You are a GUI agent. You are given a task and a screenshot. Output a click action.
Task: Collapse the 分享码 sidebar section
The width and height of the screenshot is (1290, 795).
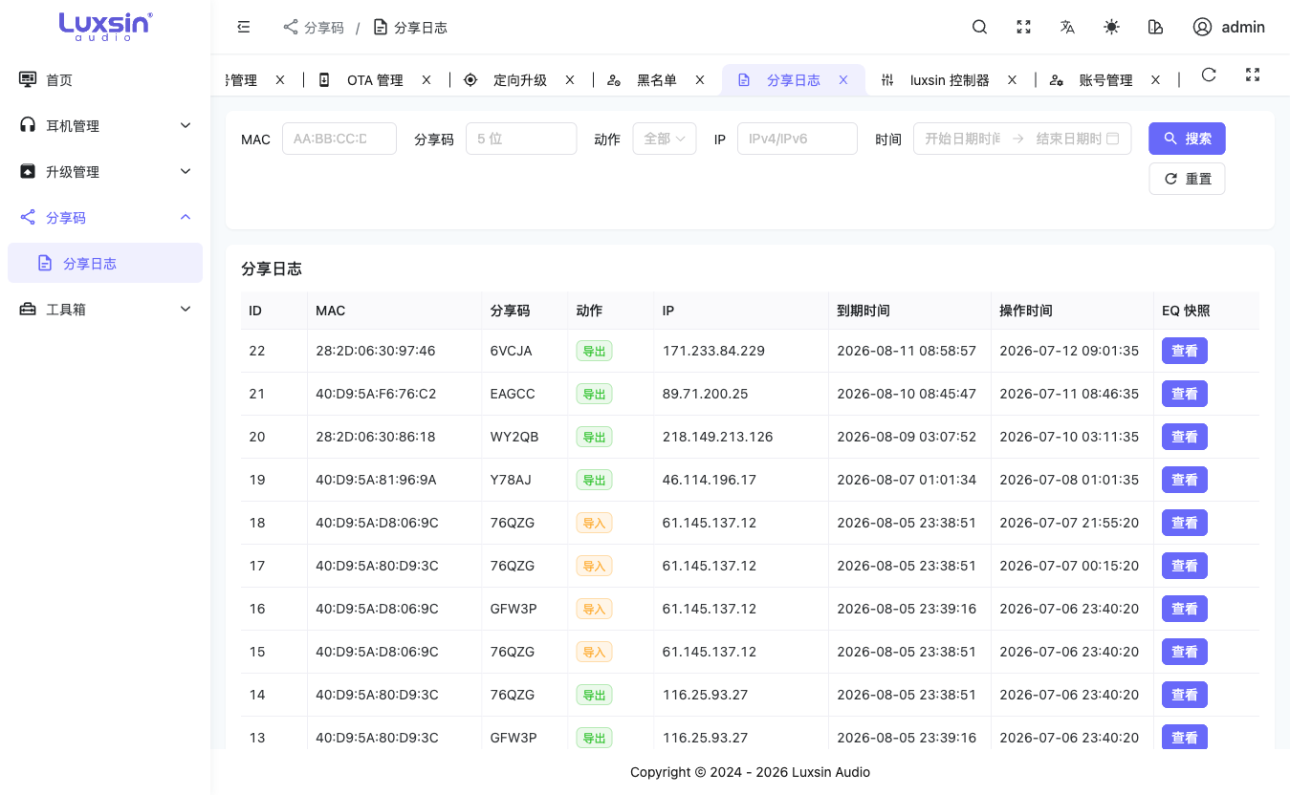(105, 217)
